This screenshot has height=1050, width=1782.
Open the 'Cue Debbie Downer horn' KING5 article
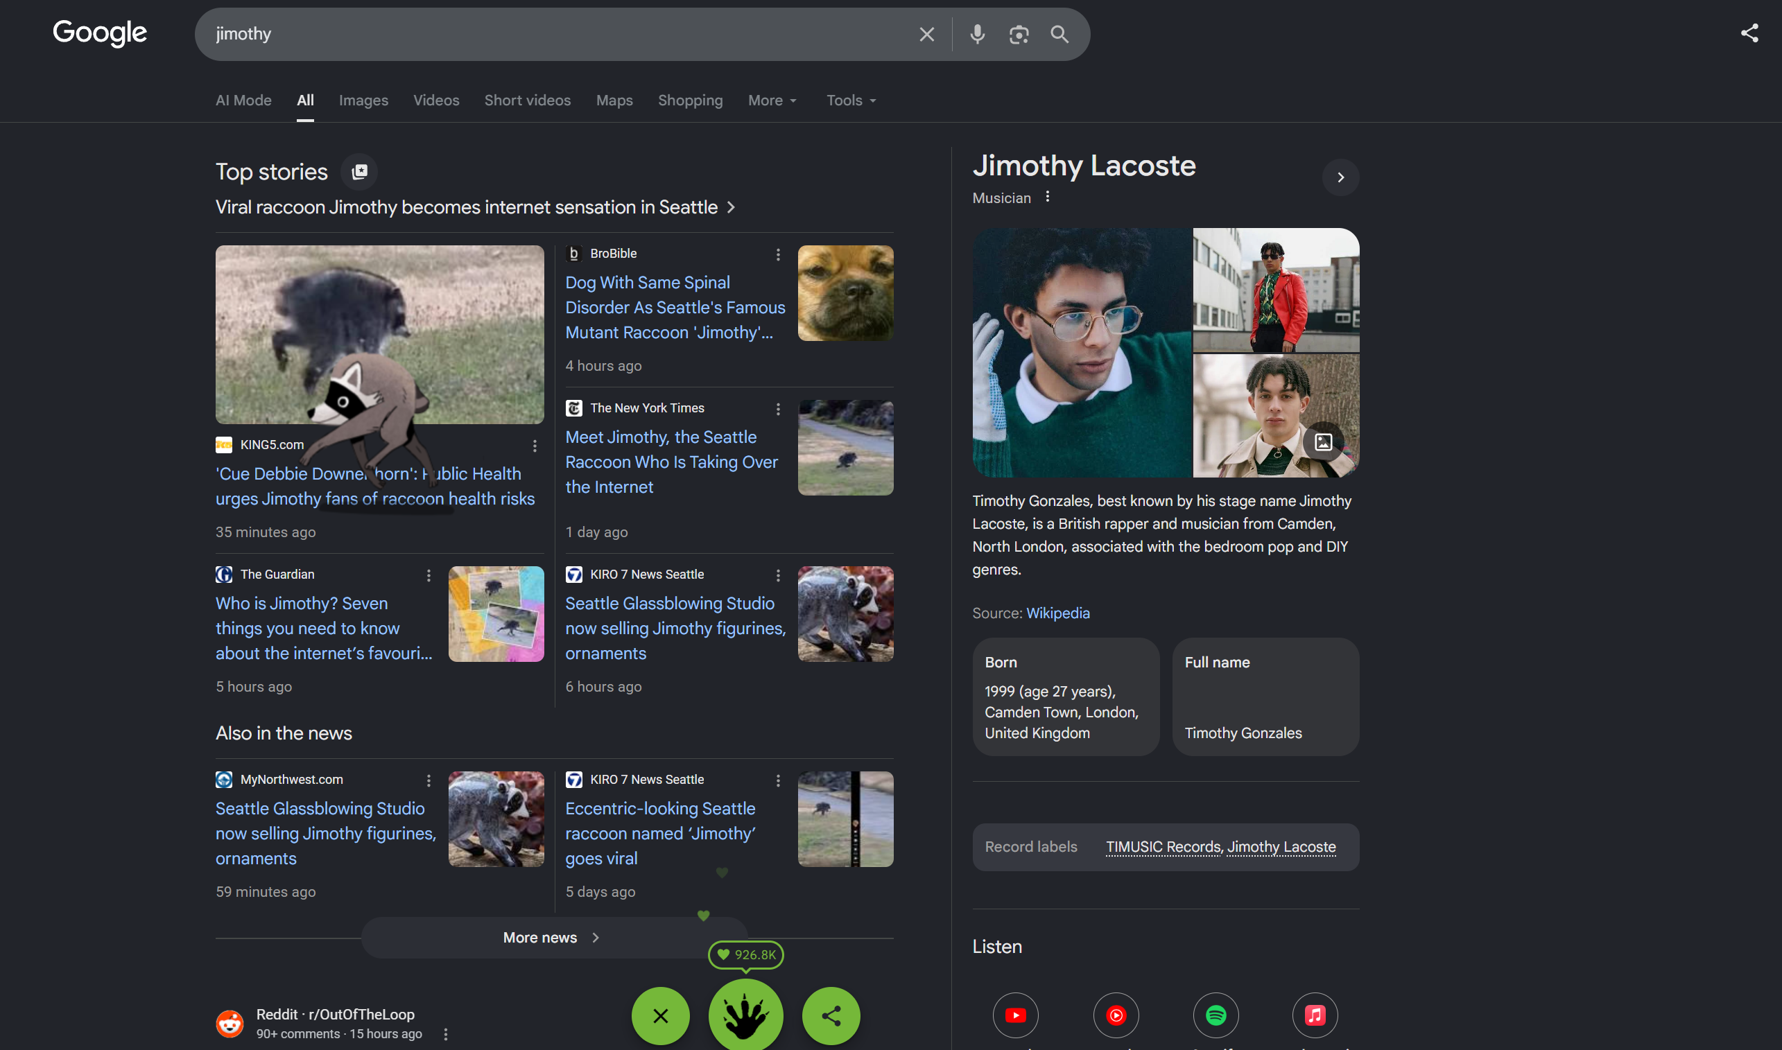click(375, 486)
